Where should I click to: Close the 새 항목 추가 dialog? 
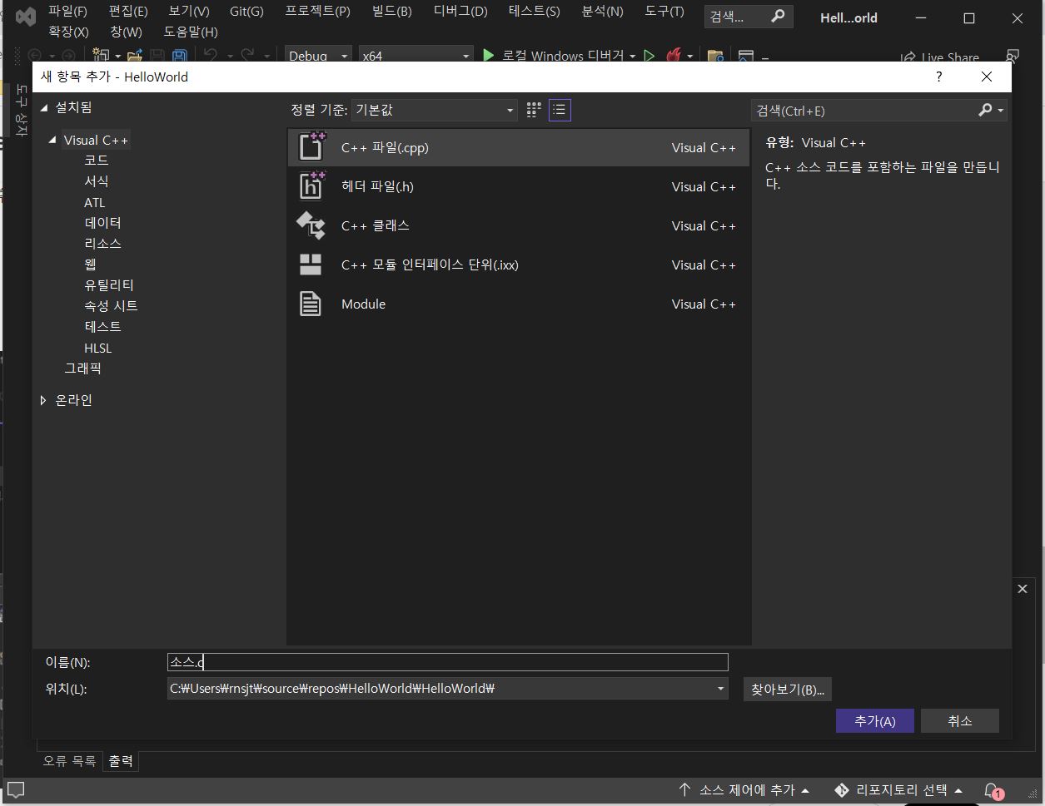pyautogui.click(x=987, y=77)
